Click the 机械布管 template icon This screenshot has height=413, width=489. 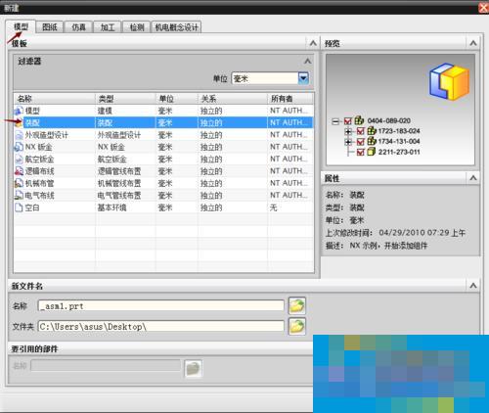19,183
